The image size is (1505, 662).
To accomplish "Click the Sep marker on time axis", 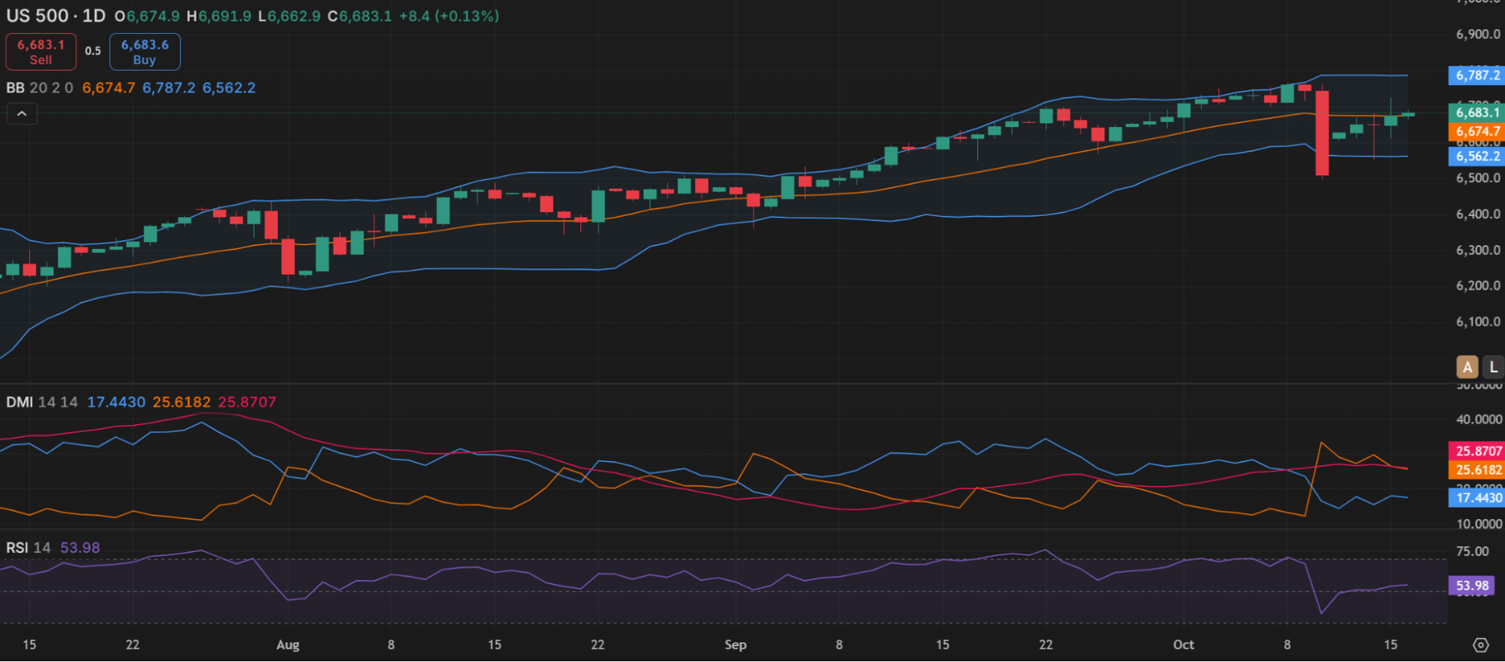I will click(x=735, y=645).
